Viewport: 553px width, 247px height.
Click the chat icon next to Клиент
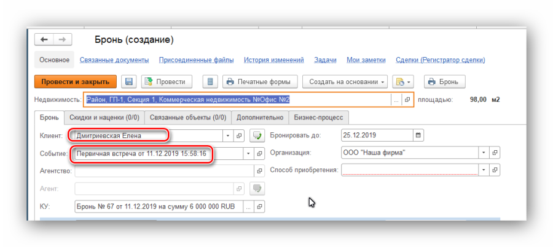[x=257, y=135]
